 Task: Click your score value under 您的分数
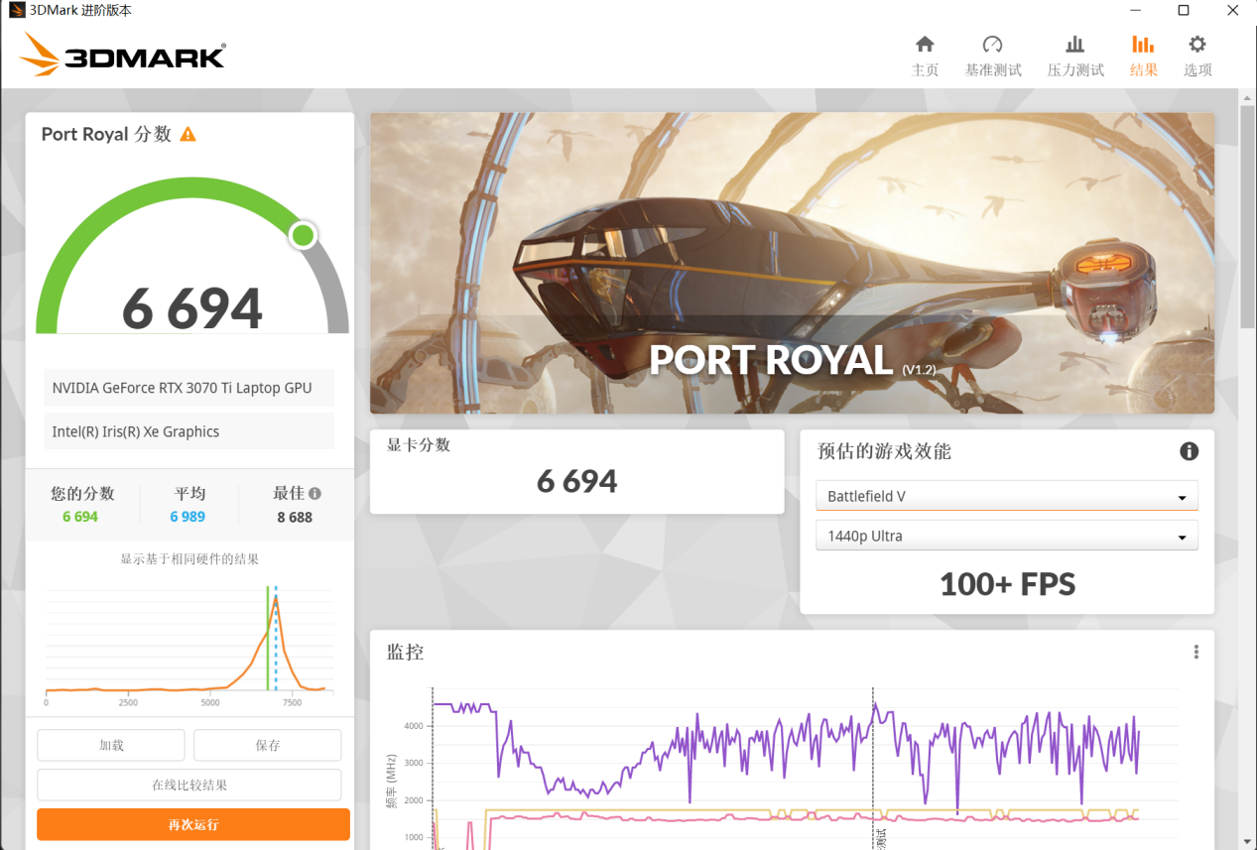coord(80,517)
